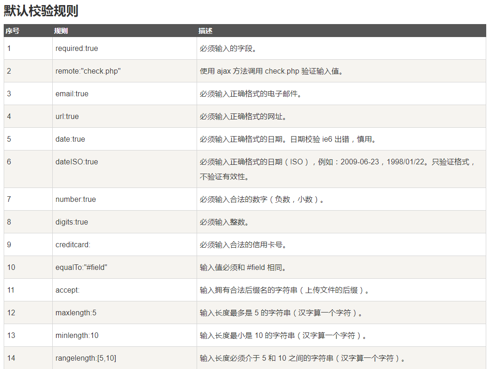Click the url:true rule entry
Viewport: 489px width, 369px height.
(x=66, y=116)
